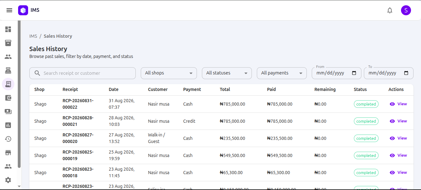Screen dimensions: 421x190
Task: Open the point of sale register icon
Action: point(8,70)
